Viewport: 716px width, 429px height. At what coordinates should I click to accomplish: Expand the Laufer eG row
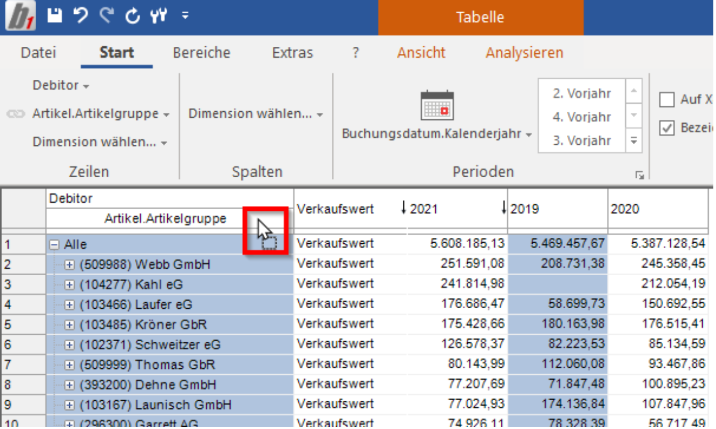click(69, 305)
